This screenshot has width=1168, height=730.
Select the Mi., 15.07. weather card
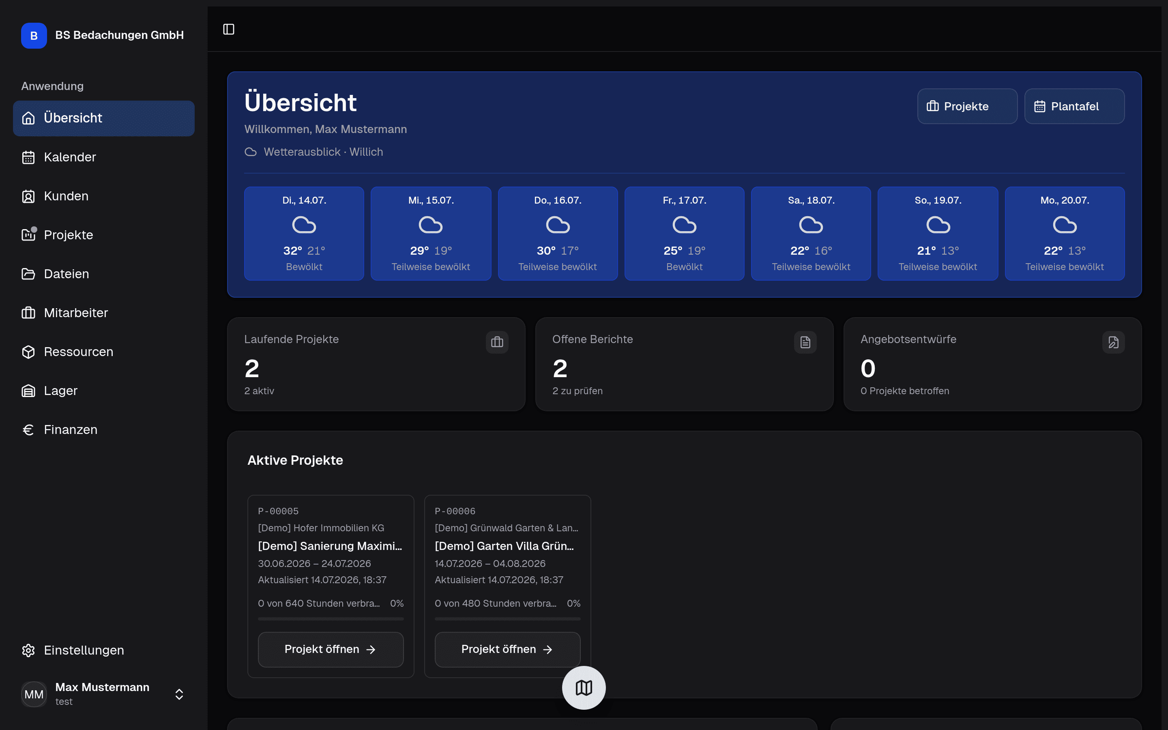point(431,234)
